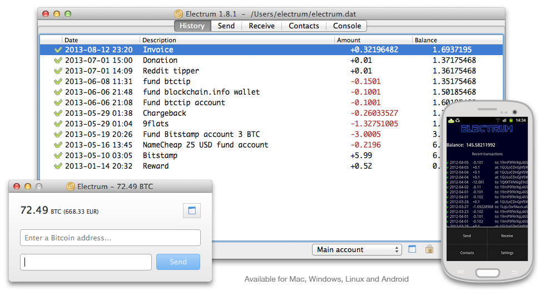Click the 1.37175468 balance value
Image resolution: width=545 pixels, height=295 pixels.
(454, 60)
